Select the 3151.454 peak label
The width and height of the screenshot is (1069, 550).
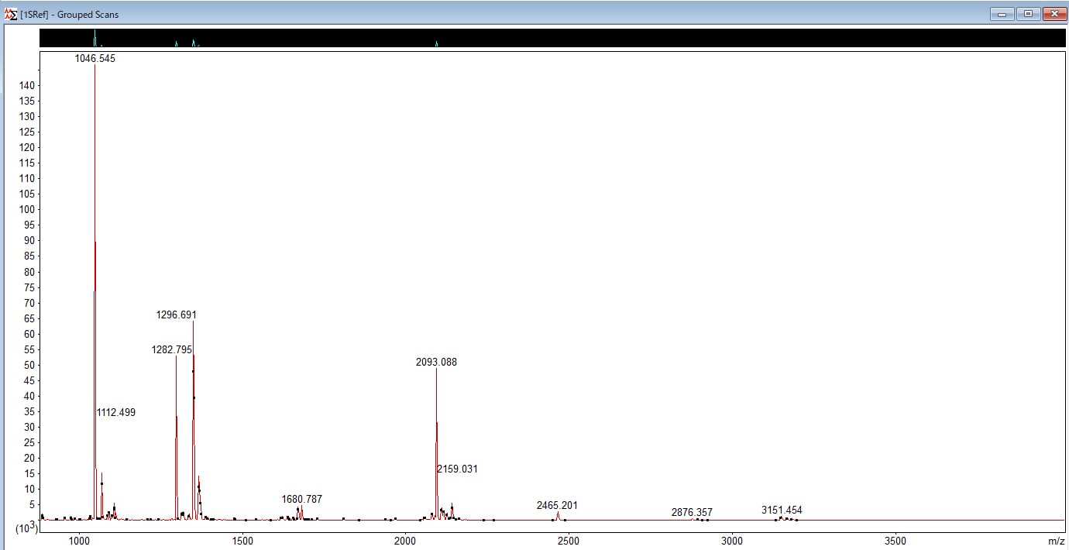(782, 510)
